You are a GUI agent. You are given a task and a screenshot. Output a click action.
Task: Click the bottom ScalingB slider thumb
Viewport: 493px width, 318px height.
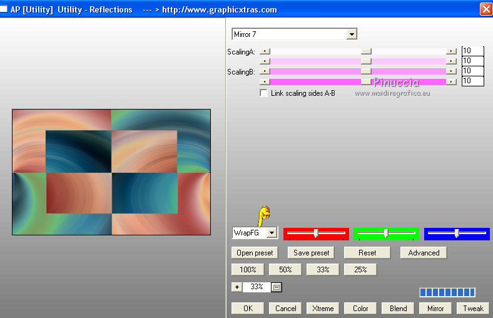click(x=366, y=82)
